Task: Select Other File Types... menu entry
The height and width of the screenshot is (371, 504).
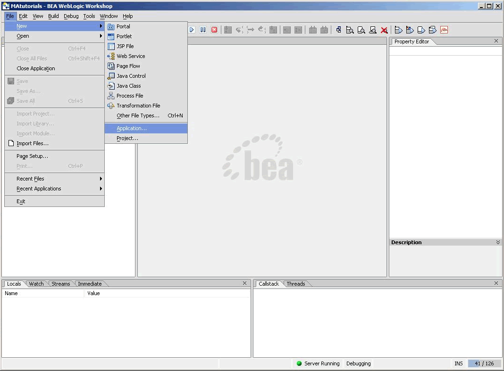Action: click(x=146, y=115)
